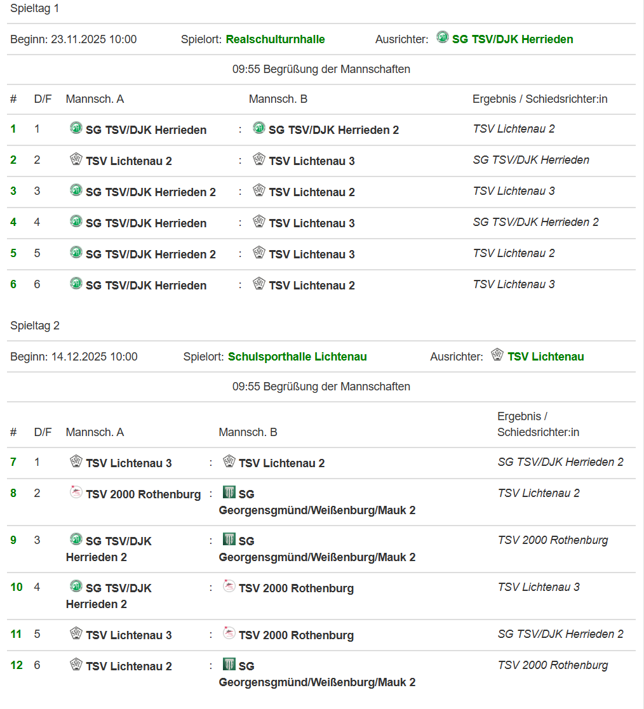Click Lichtenau 2 logo in match 2 team A
The width and height of the screenshot is (644, 709).
[x=76, y=159]
